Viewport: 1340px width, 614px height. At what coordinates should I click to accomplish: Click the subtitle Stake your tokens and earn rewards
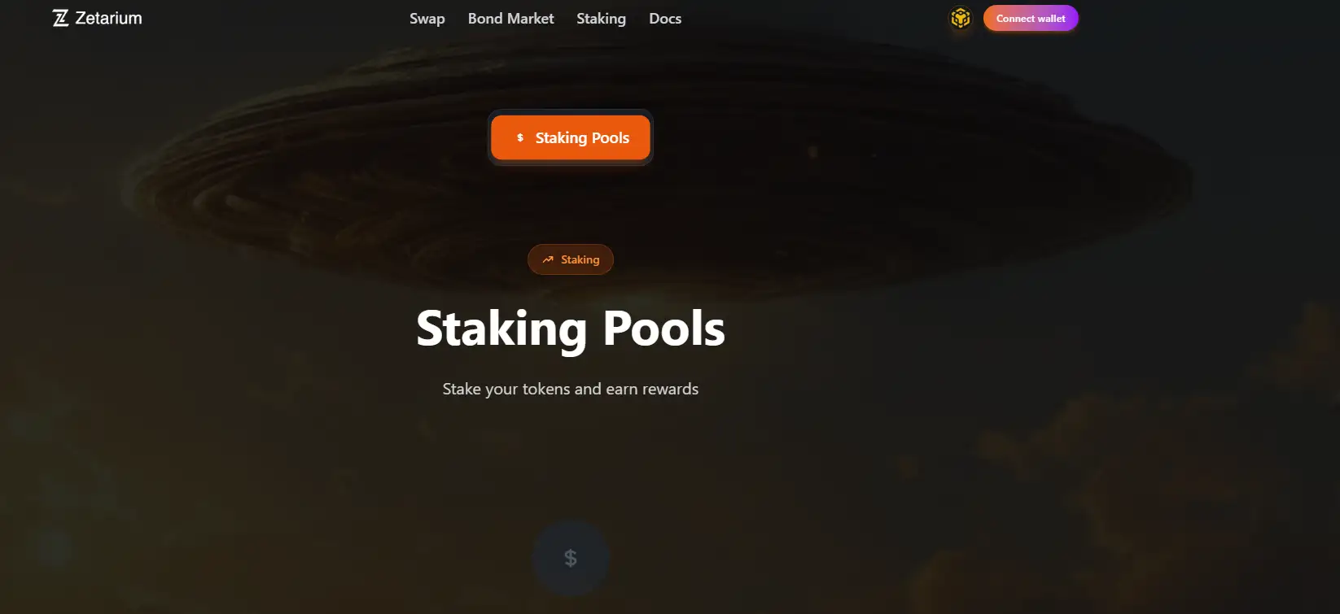coord(571,389)
